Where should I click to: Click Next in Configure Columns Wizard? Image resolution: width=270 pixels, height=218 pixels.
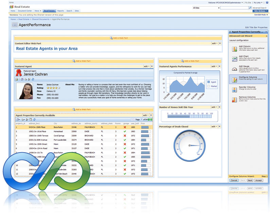point(250,180)
